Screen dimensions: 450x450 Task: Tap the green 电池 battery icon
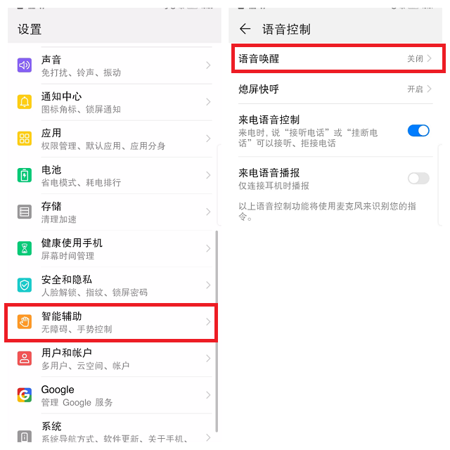[25, 175]
